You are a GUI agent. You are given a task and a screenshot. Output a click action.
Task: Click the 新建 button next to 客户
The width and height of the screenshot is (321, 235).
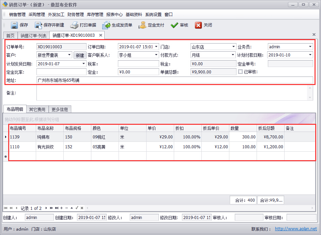80,55
